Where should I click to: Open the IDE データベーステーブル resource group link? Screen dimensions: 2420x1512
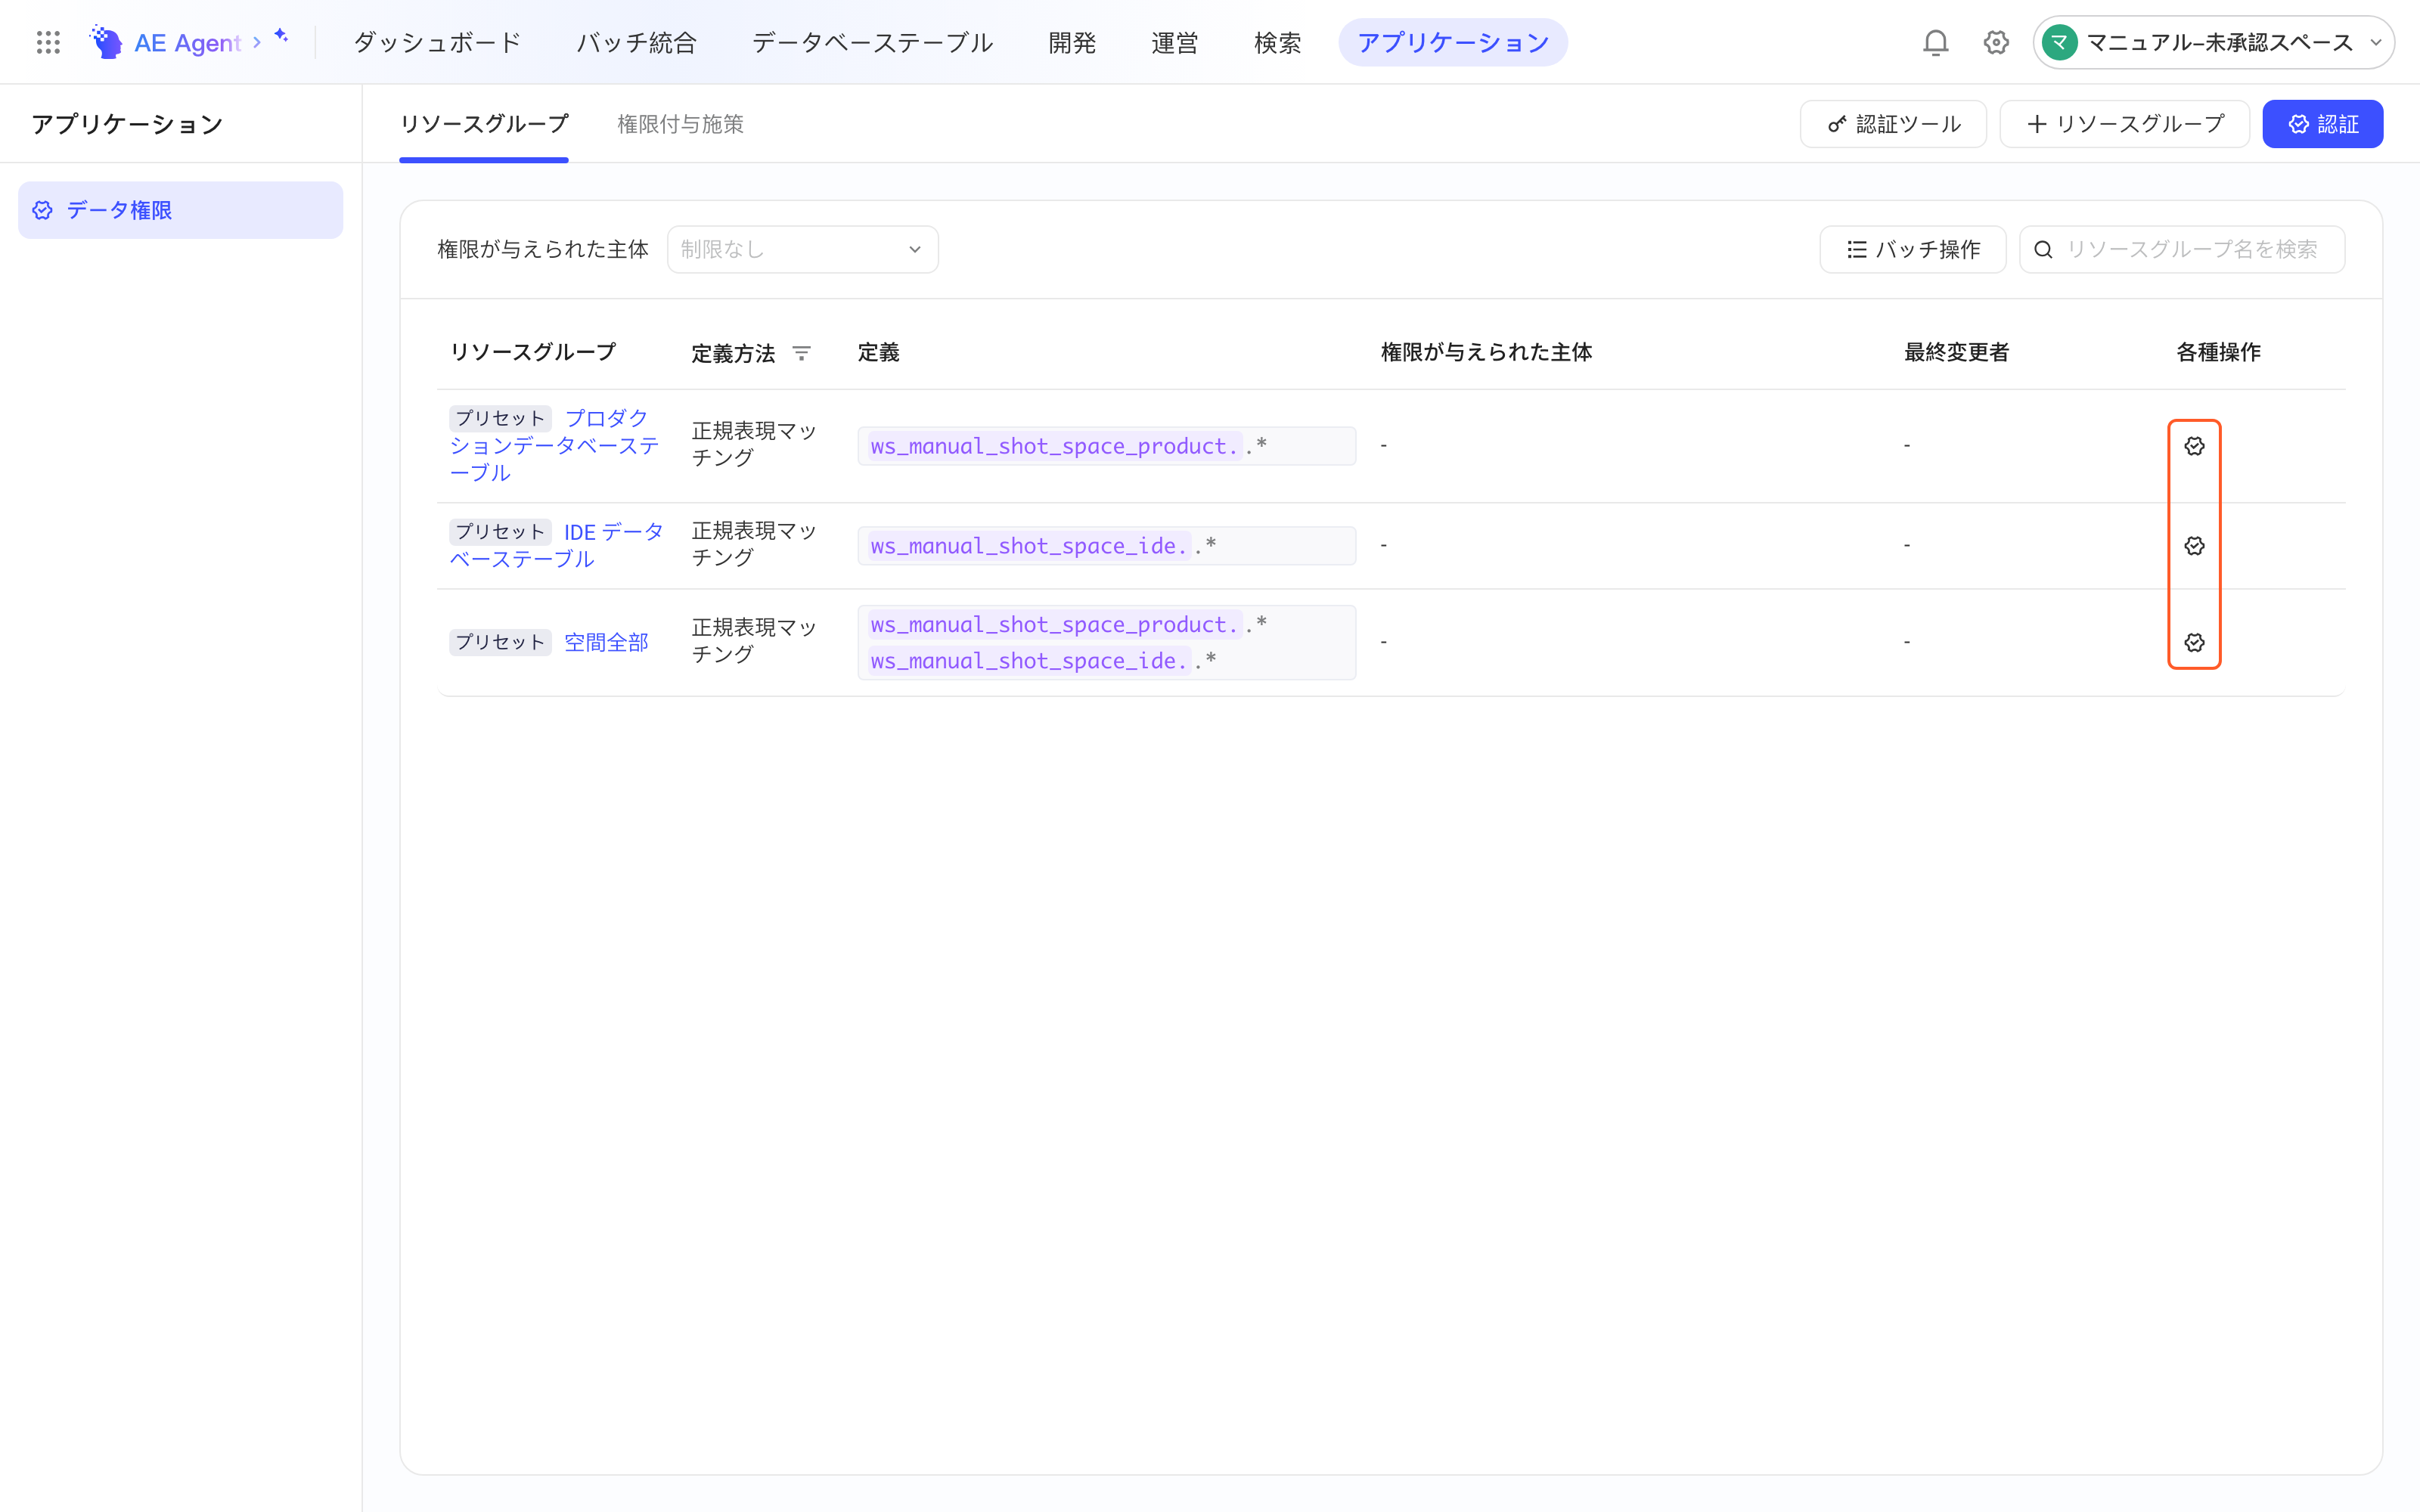(557, 545)
